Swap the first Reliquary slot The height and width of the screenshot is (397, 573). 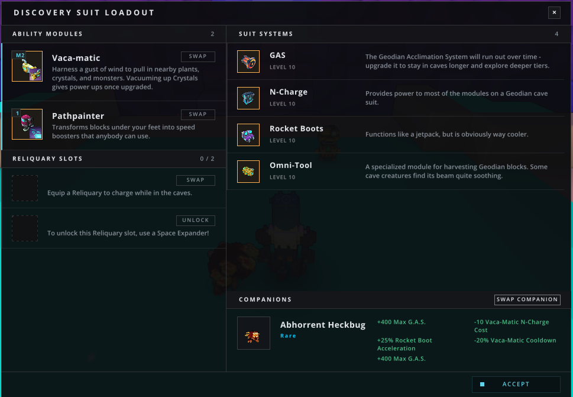tap(196, 180)
